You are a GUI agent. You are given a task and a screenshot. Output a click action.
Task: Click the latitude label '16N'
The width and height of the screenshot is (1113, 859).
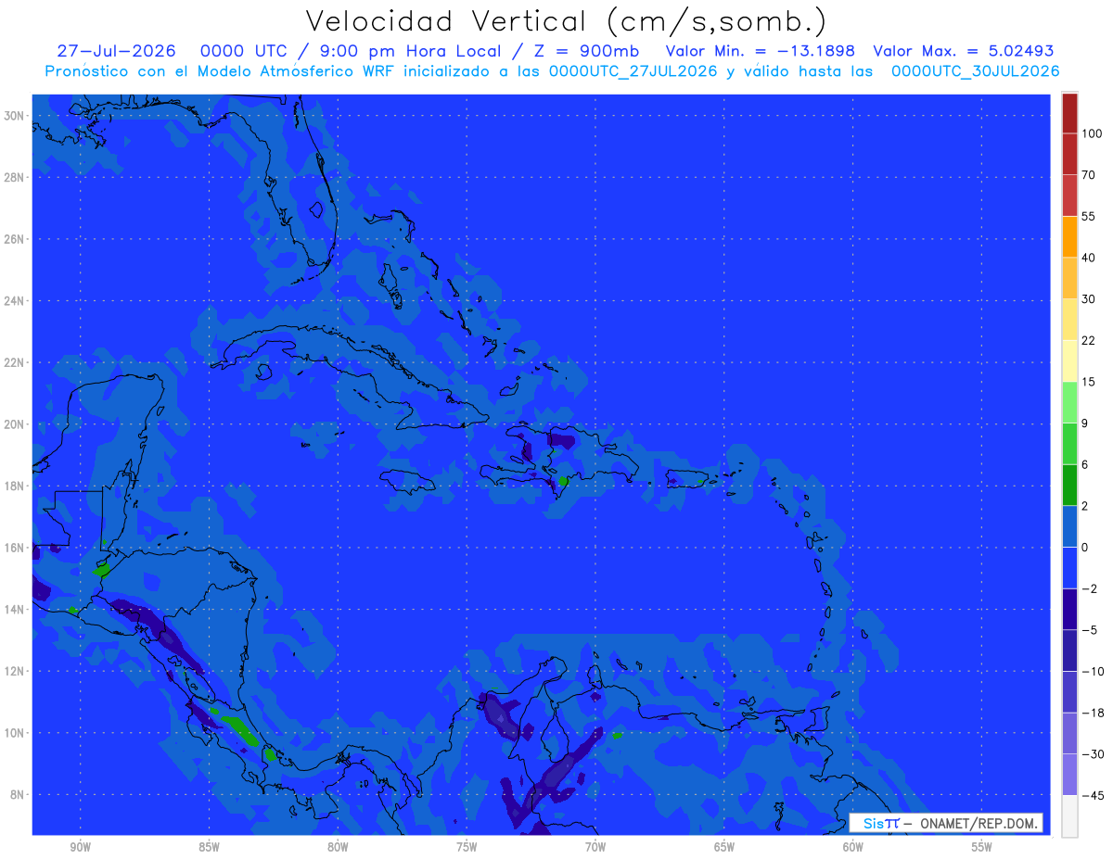coord(16,548)
